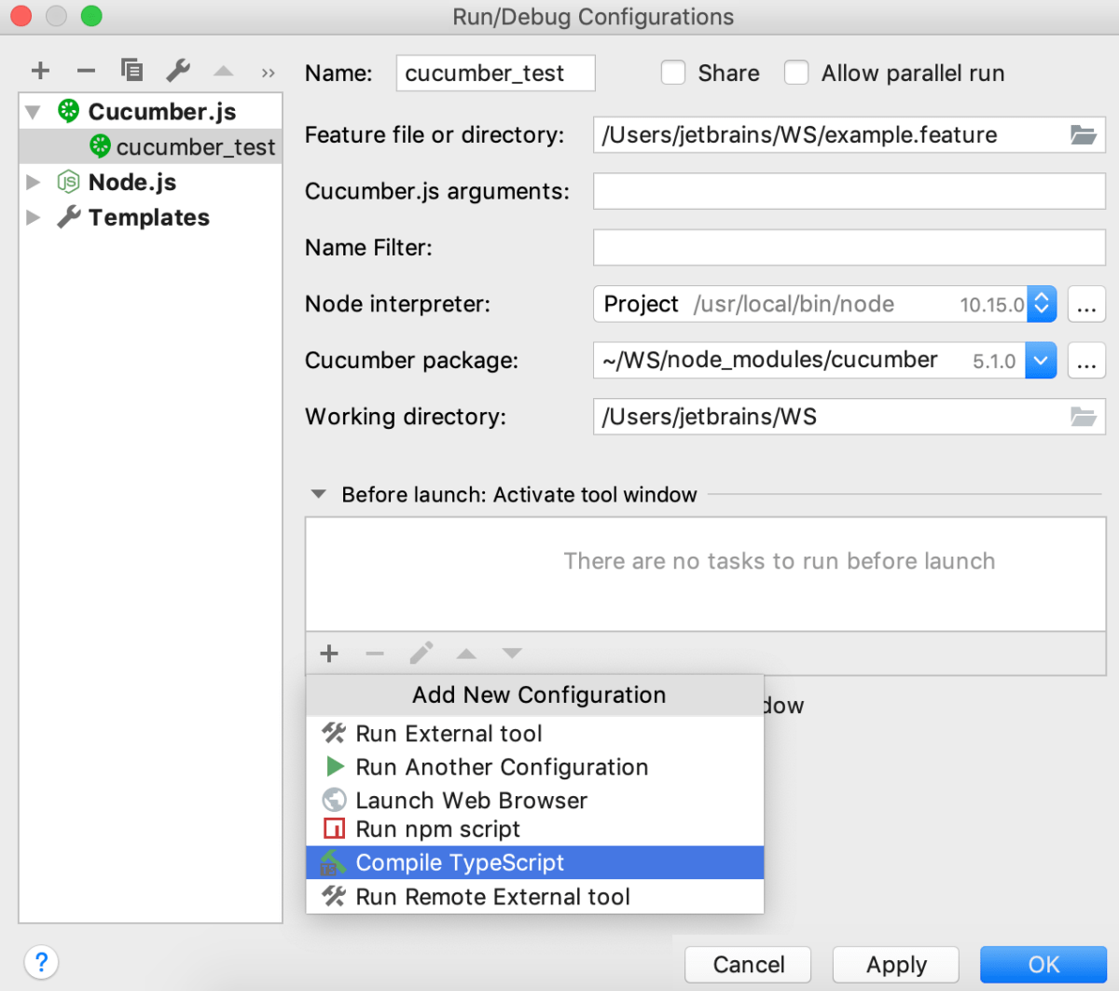Remove the selected configuration
1119x991 pixels.
[x=86, y=70]
